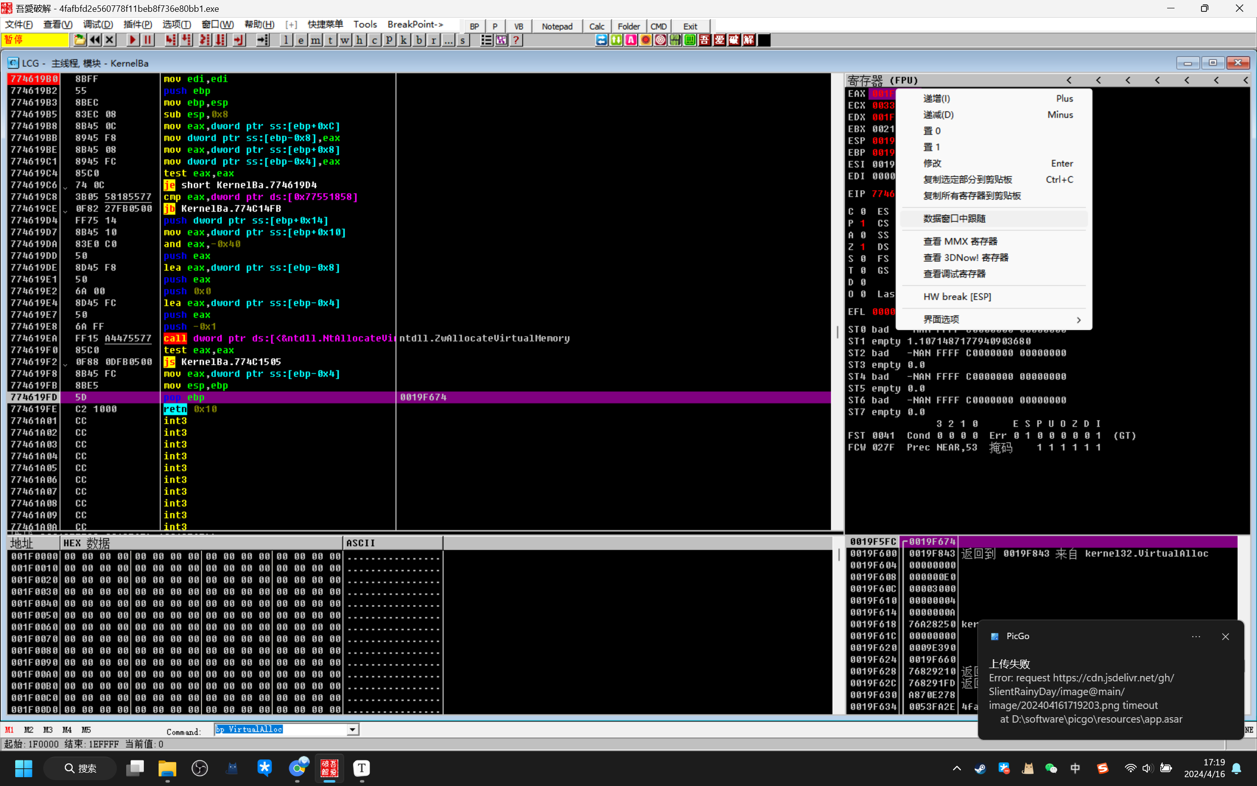Click the appearance grid toolbar icon

501,40
